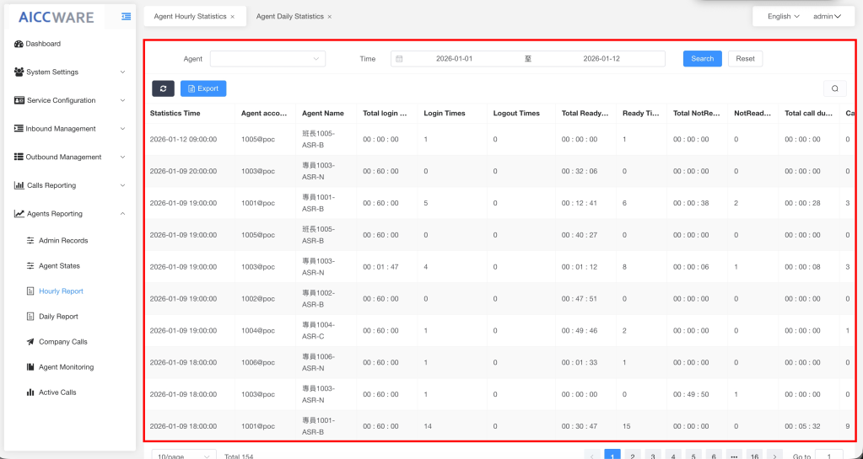Collapse the sidebar with the menu fold icon

pyautogui.click(x=126, y=17)
